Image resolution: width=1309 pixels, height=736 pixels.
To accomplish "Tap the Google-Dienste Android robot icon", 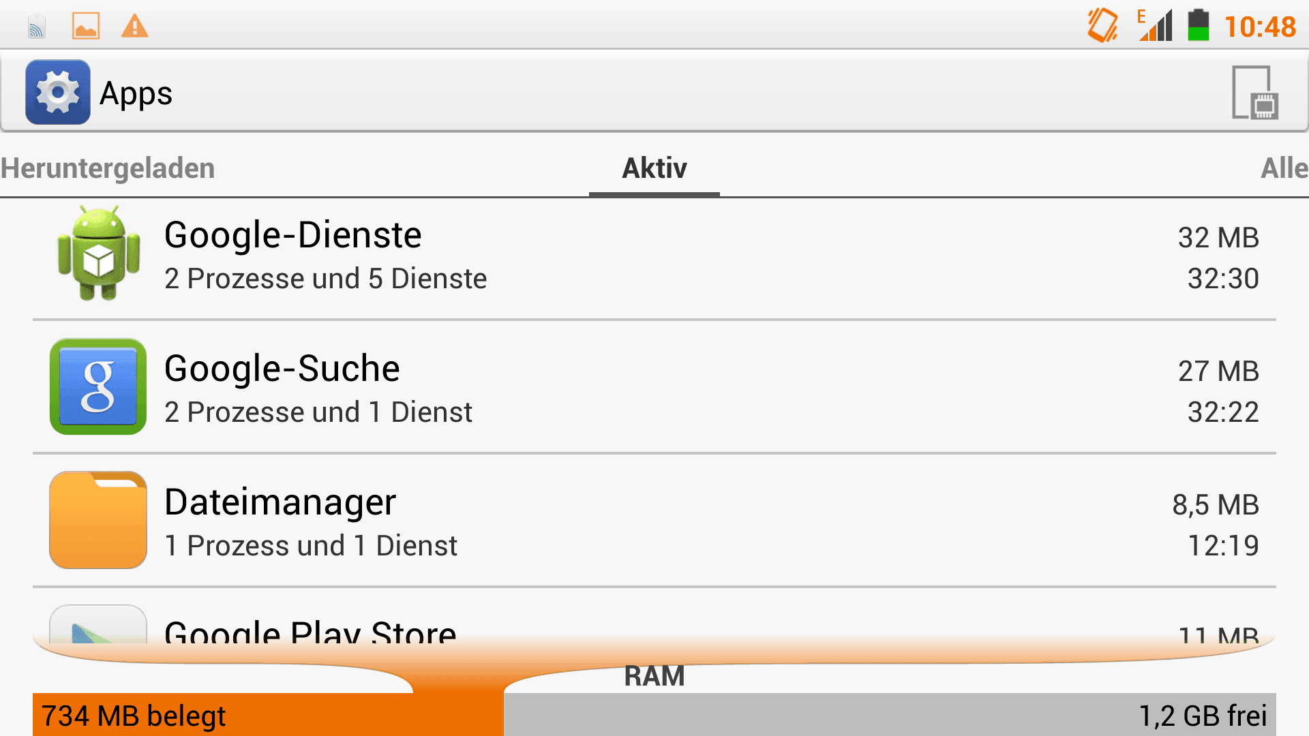I will point(99,254).
